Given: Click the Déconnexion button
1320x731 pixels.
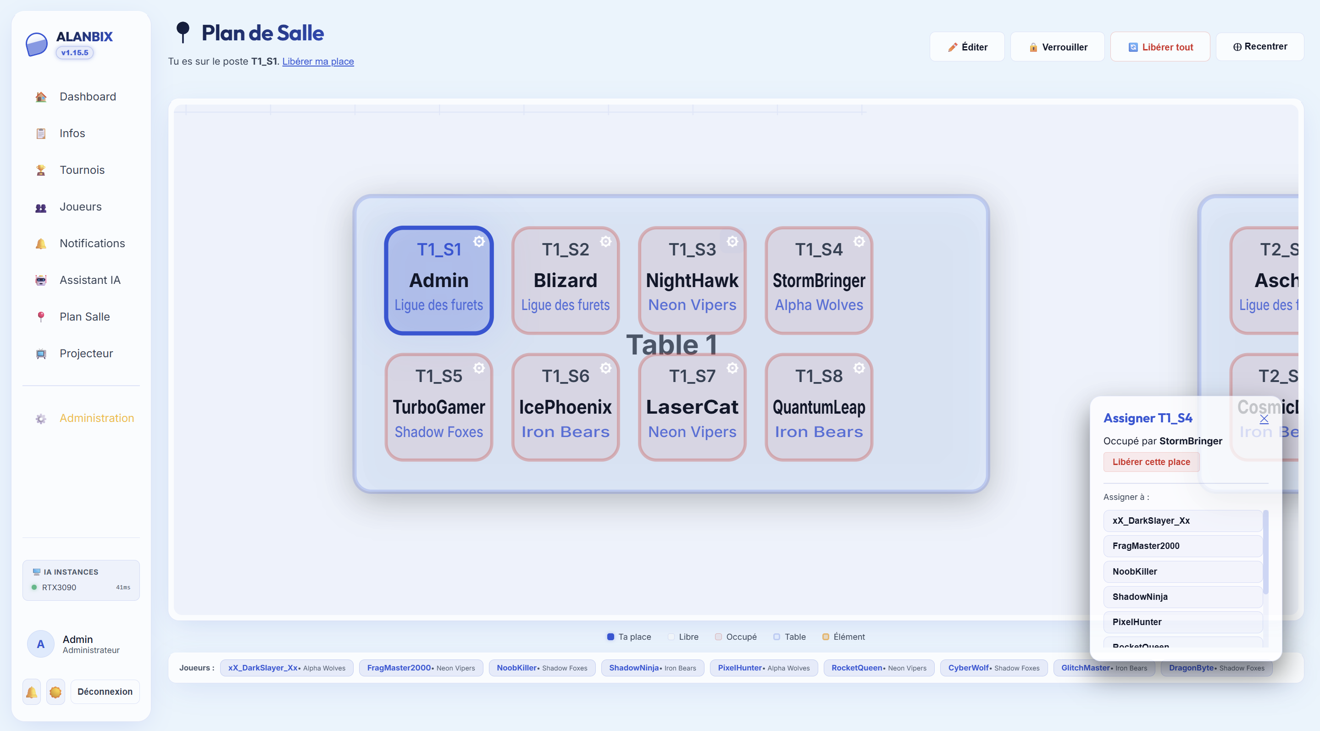Looking at the screenshot, I should point(105,692).
